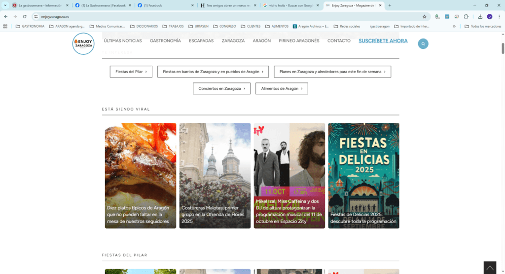Screen dimensions: 505x274
Task: Open the CLIENTES bookmarks folder
Action: point(251,26)
